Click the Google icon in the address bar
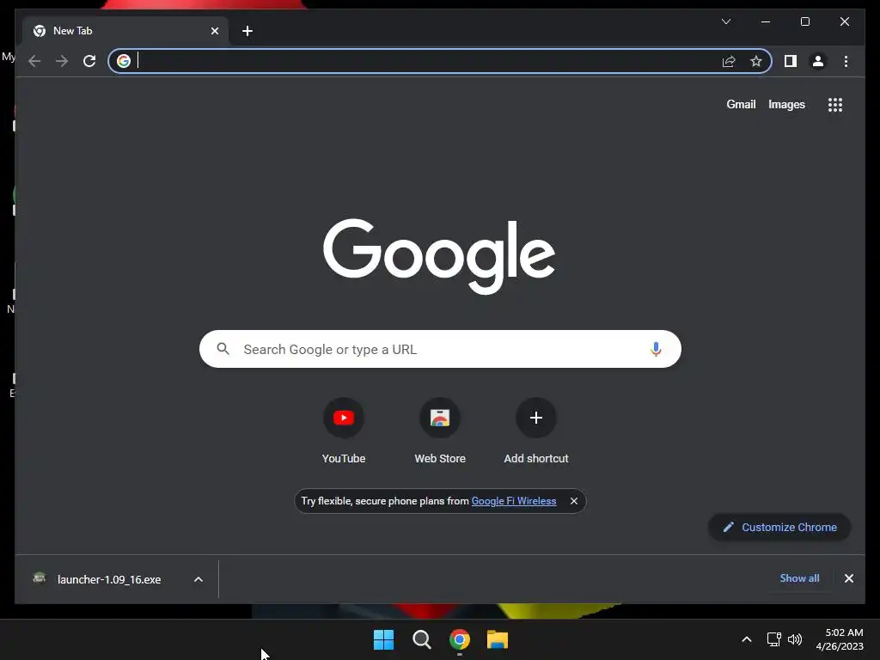Viewport: 880px width, 660px height. tap(124, 61)
